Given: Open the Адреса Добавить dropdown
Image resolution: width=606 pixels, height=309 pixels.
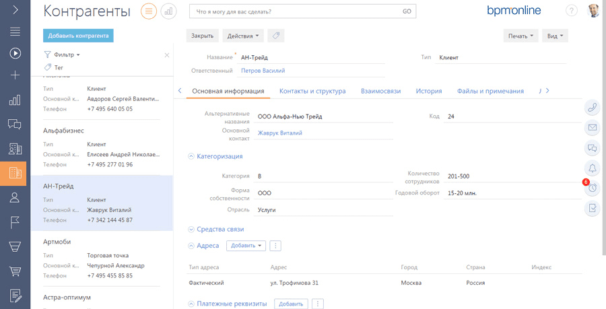Looking at the screenshot, I should (x=246, y=246).
